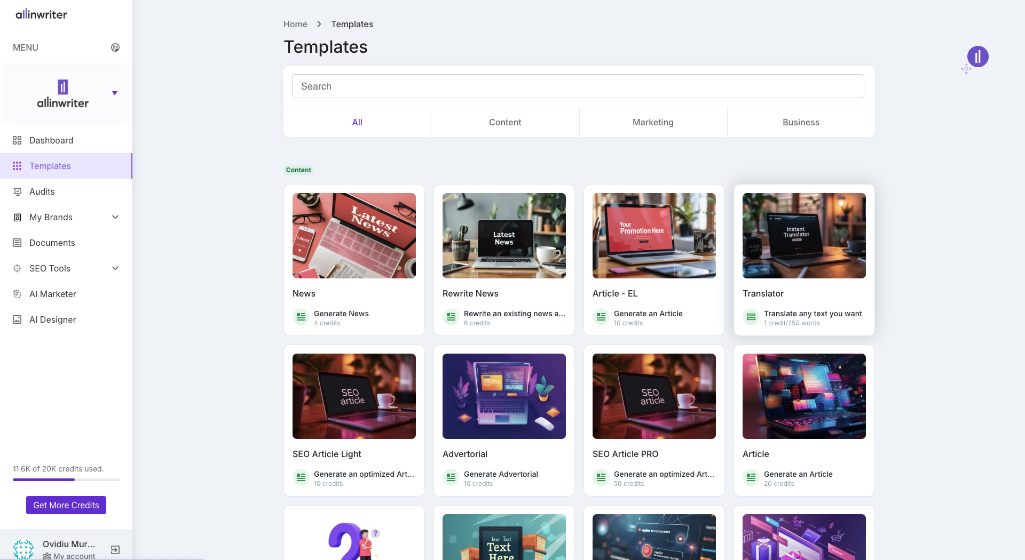1025x560 pixels.
Task: Expand the SEO Tools section
Action: (x=115, y=268)
